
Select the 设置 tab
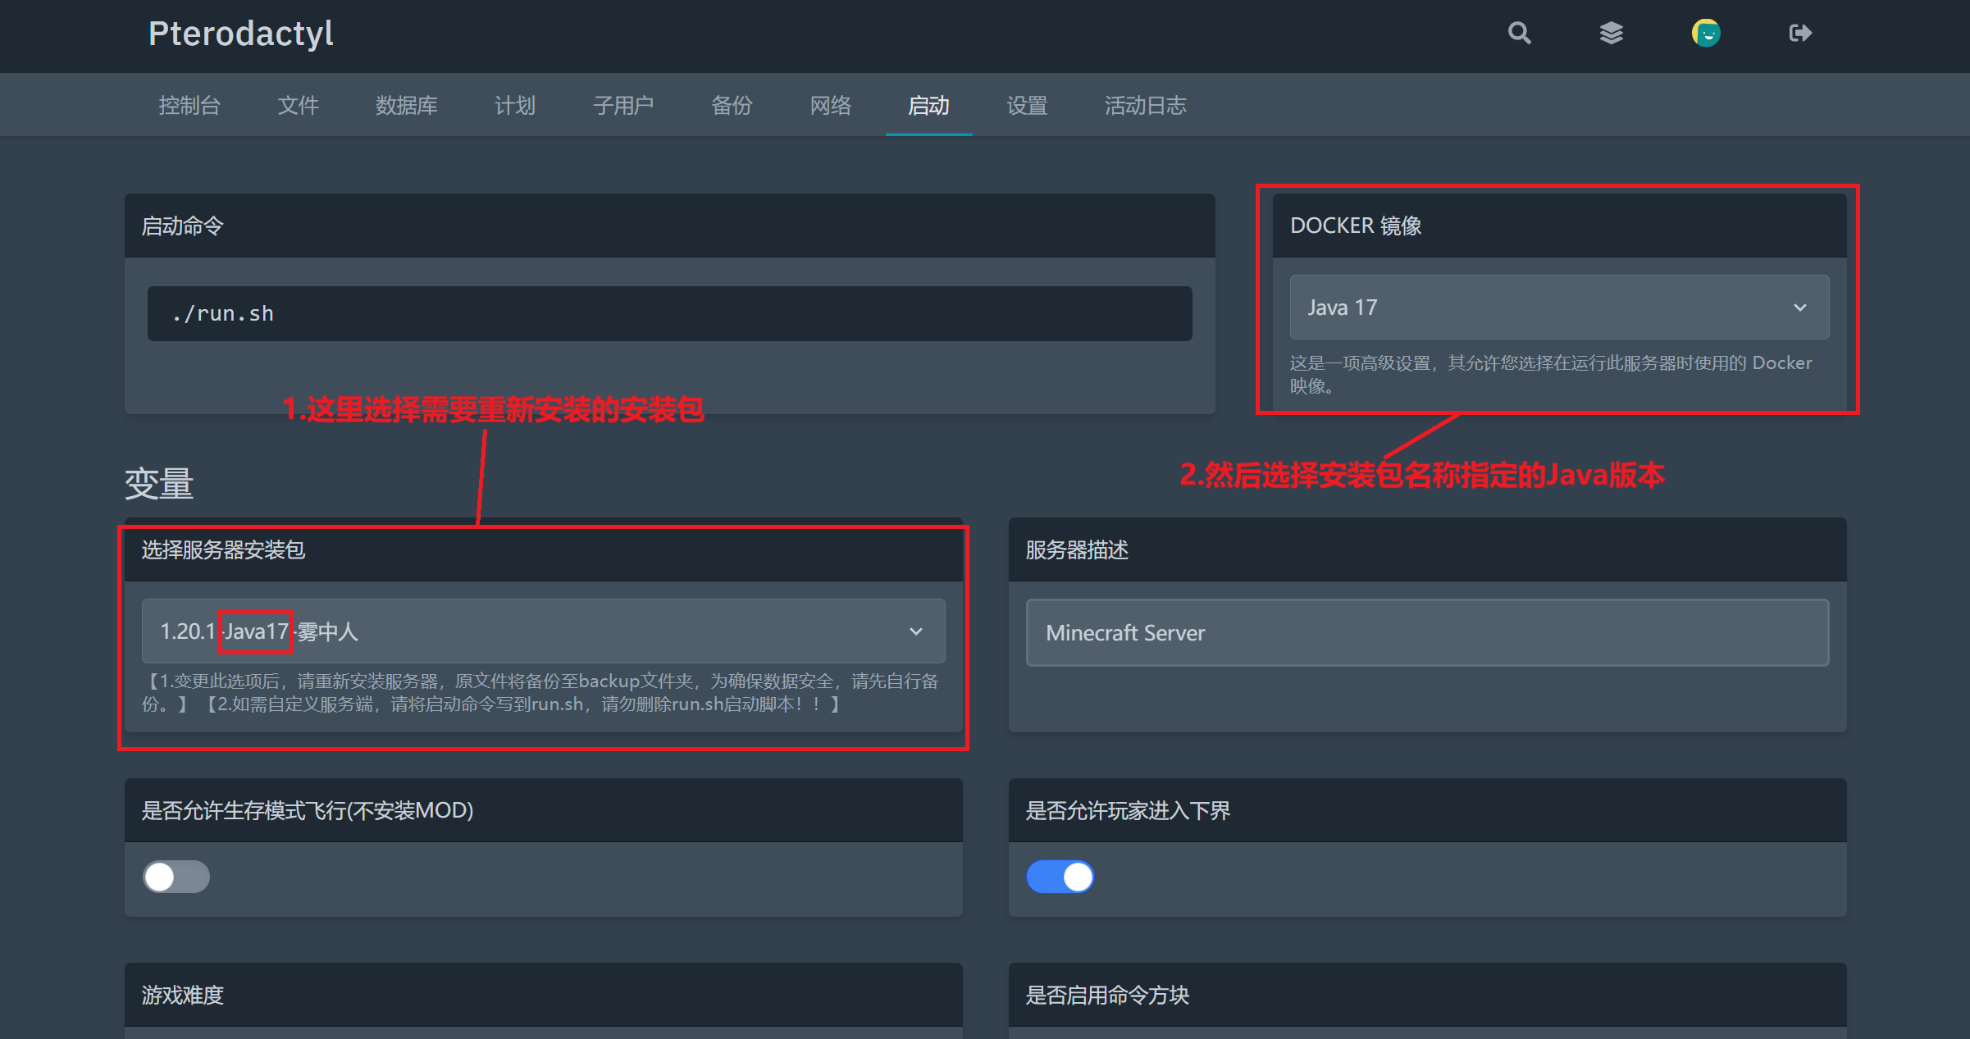coord(1027,106)
